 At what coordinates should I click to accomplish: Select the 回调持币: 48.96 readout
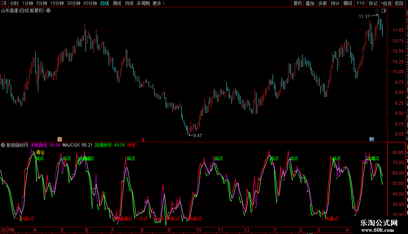(x=110, y=145)
